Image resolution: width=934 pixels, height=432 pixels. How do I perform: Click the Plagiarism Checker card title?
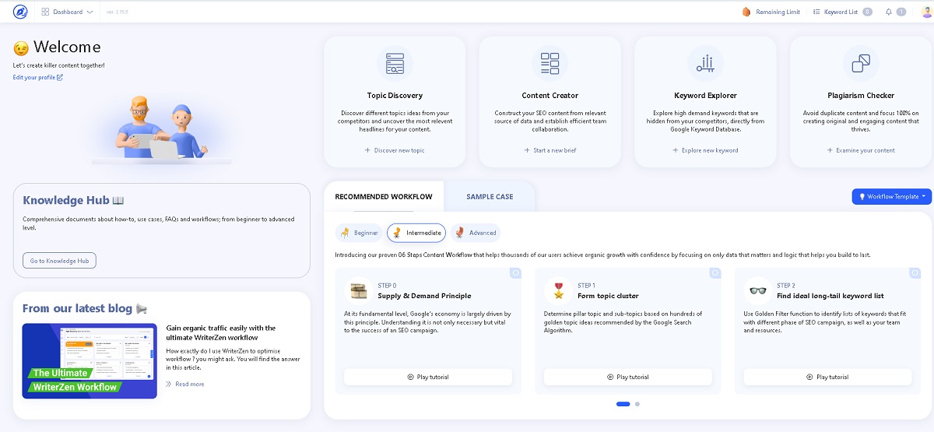861,96
